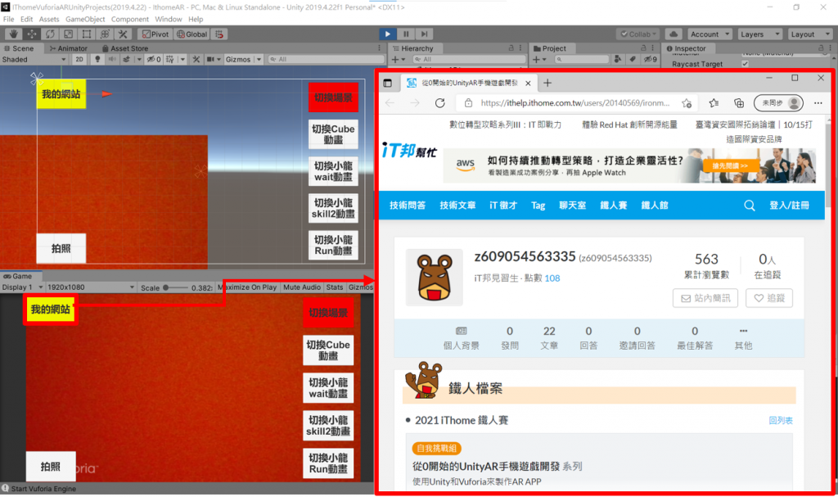The image size is (838, 497).
Task: Click Game view 拍照 button
Action: click(51, 467)
